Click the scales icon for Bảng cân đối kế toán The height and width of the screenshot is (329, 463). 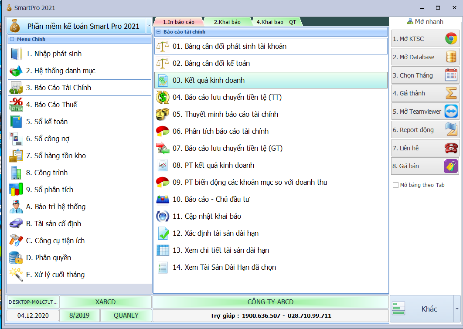click(163, 63)
